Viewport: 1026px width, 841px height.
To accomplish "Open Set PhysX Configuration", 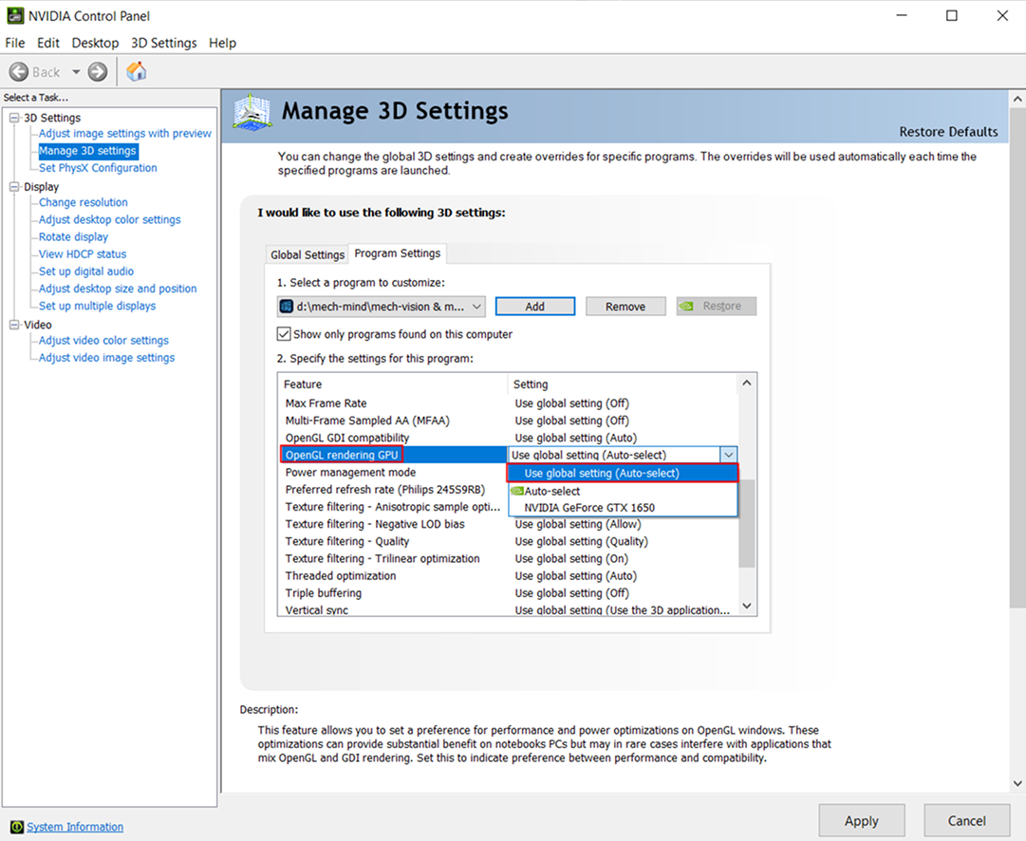I will coord(98,168).
